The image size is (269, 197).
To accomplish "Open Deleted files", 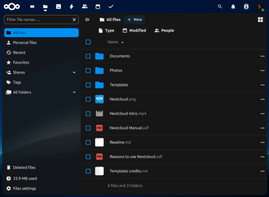I will [41, 168].
